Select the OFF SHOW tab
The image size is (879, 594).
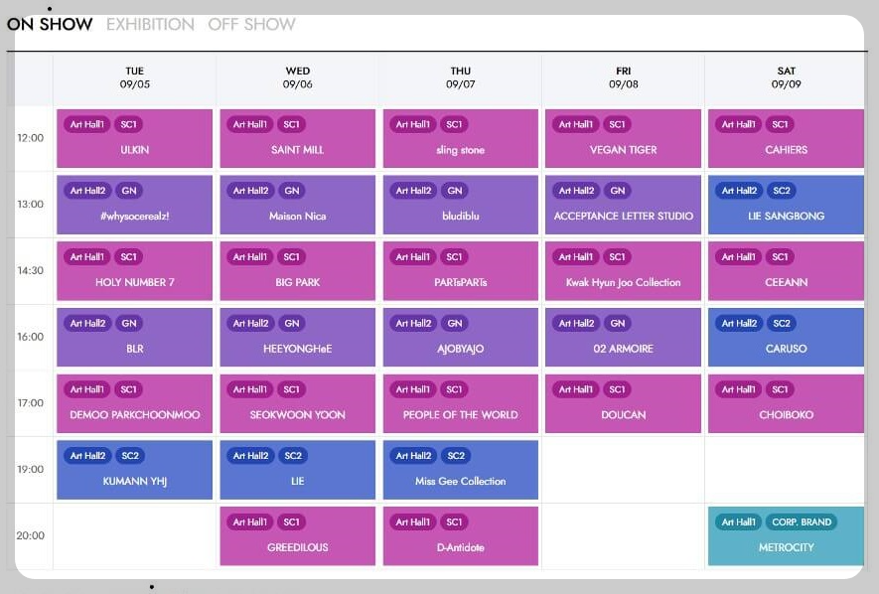(251, 24)
